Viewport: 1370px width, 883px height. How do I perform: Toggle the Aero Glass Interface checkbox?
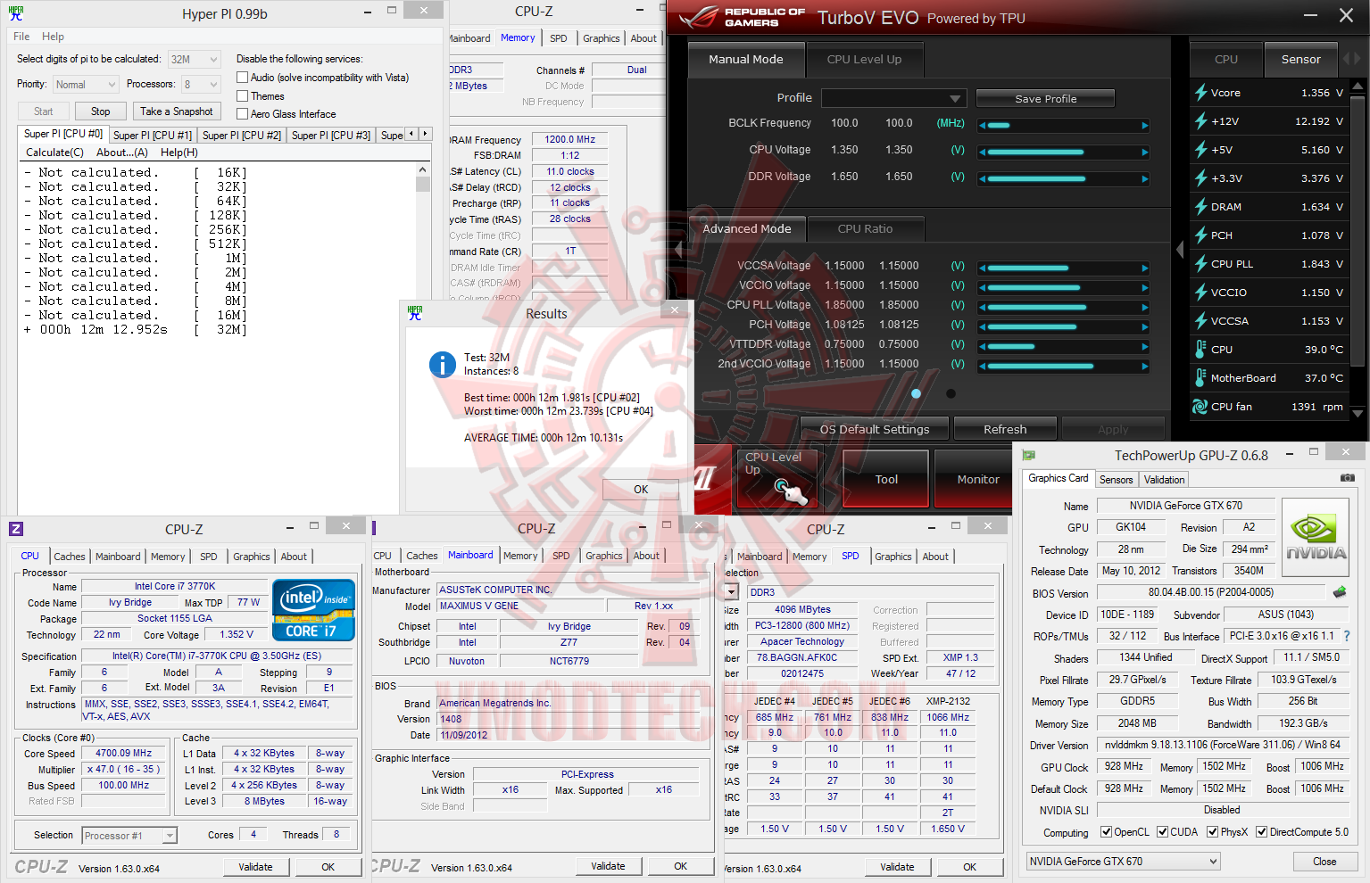(242, 113)
